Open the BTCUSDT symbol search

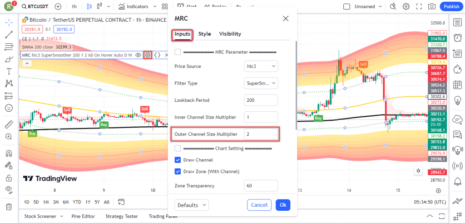[x=35, y=6]
